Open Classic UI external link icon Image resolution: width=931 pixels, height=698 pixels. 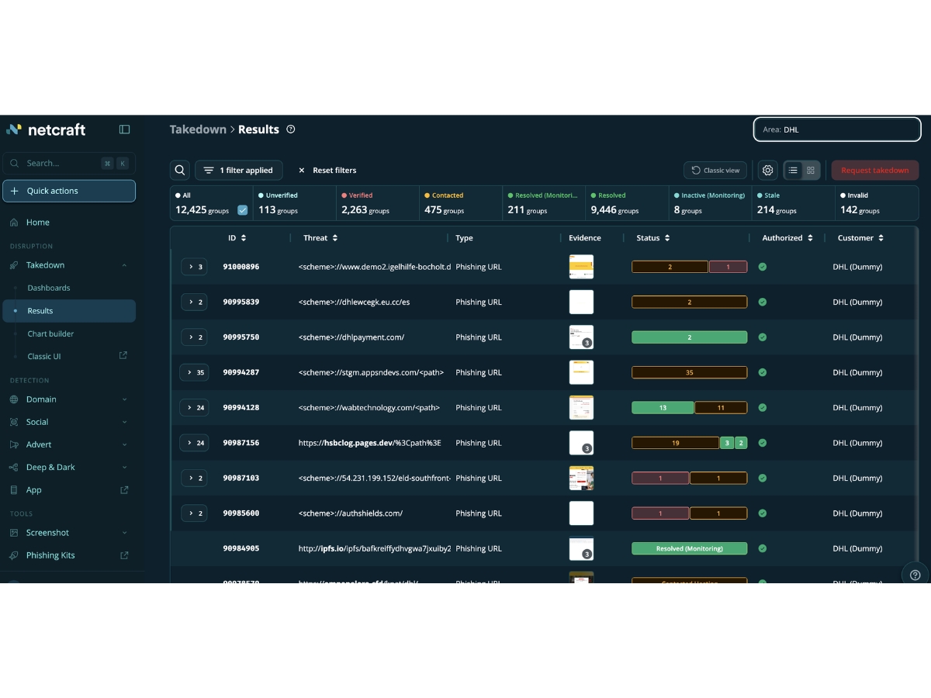tap(123, 356)
